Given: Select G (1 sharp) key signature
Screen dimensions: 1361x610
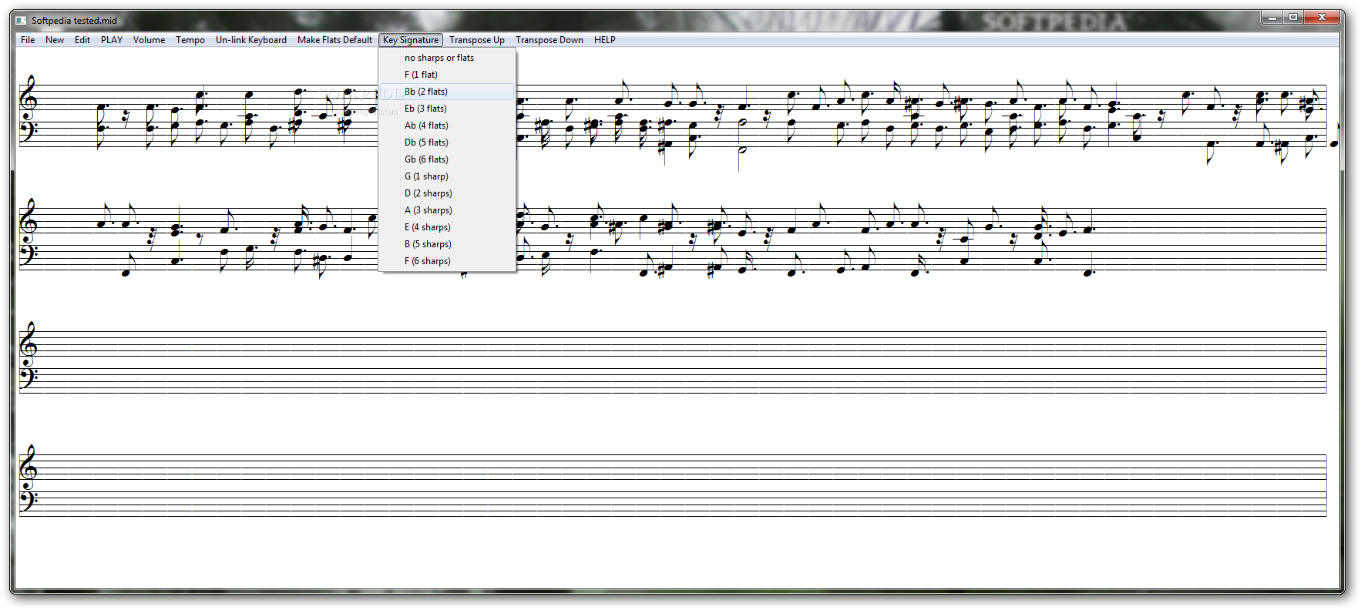Looking at the screenshot, I should click(x=447, y=176).
